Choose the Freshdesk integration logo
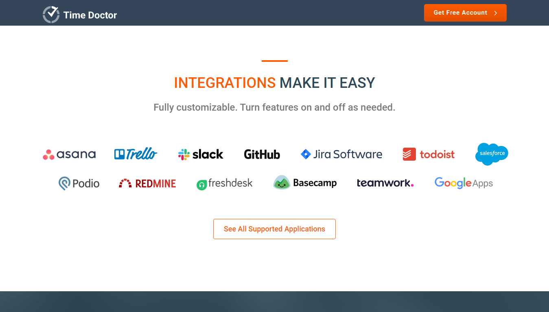Screen dimensions: 549x312 point(224,184)
